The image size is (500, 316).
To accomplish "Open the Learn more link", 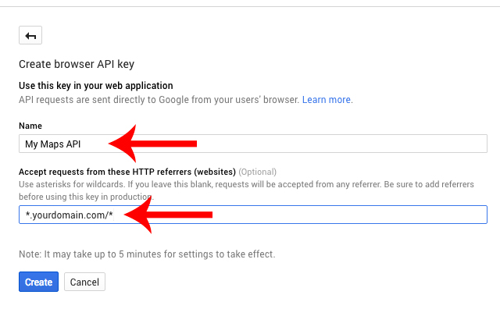I will pyautogui.click(x=327, y=100).
